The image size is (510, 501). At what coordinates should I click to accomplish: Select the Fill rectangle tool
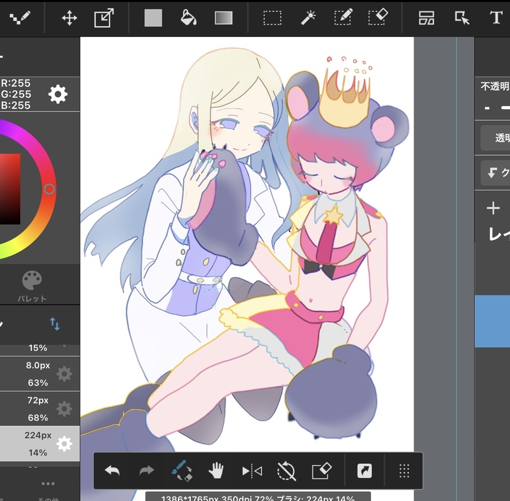click(x=153, y=18)
